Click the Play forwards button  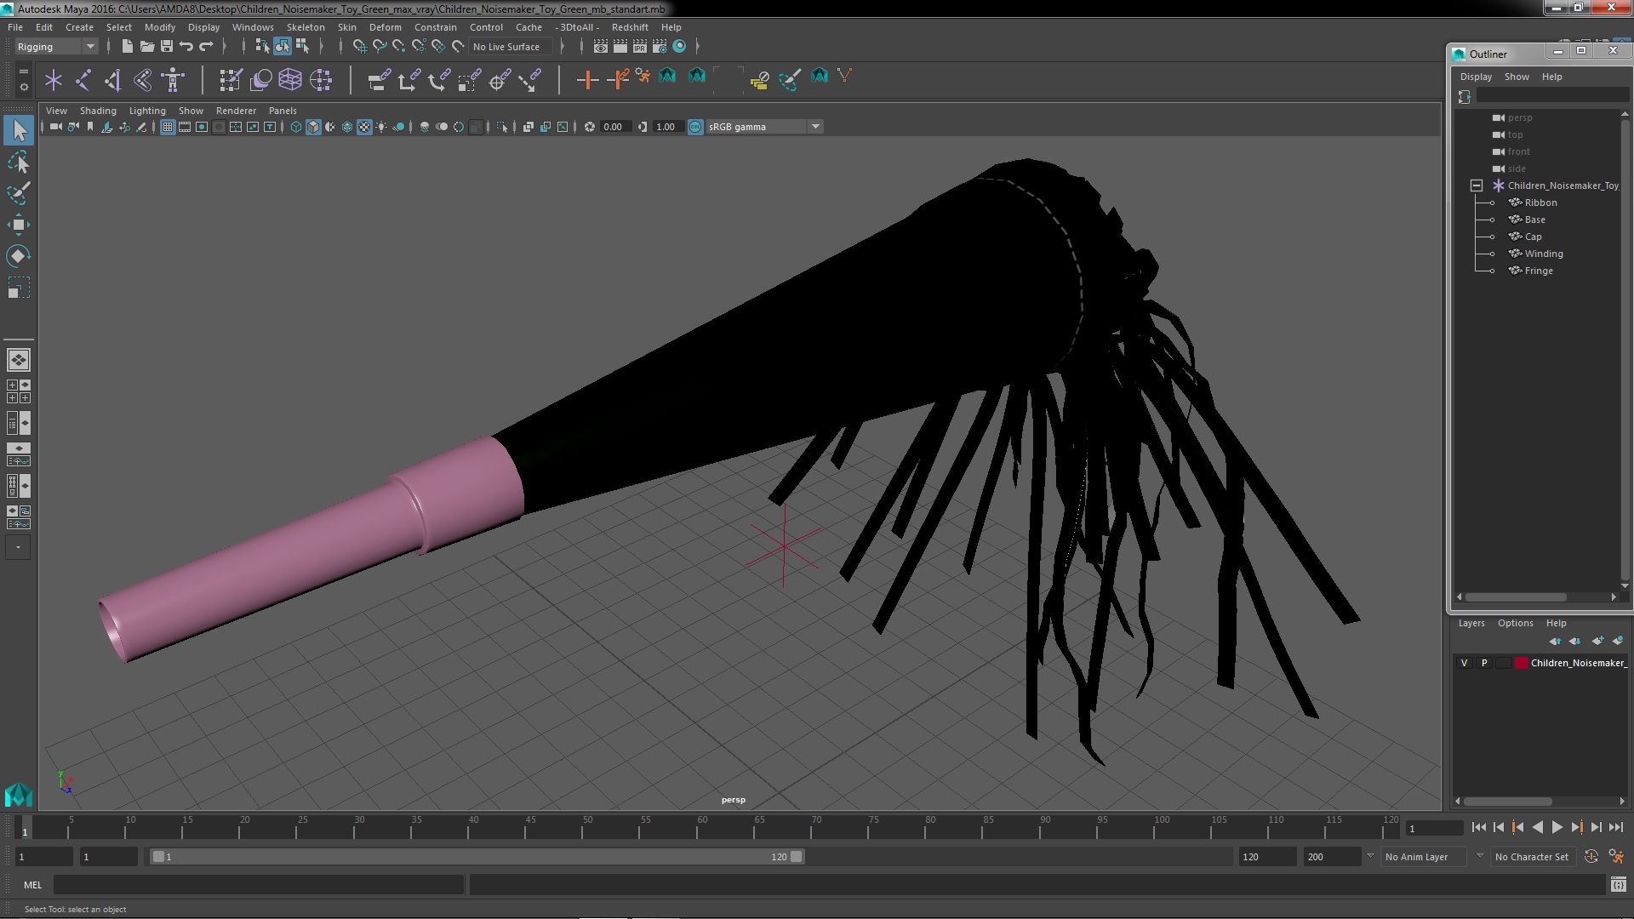pyautogui.click(x=1557, y=827)
